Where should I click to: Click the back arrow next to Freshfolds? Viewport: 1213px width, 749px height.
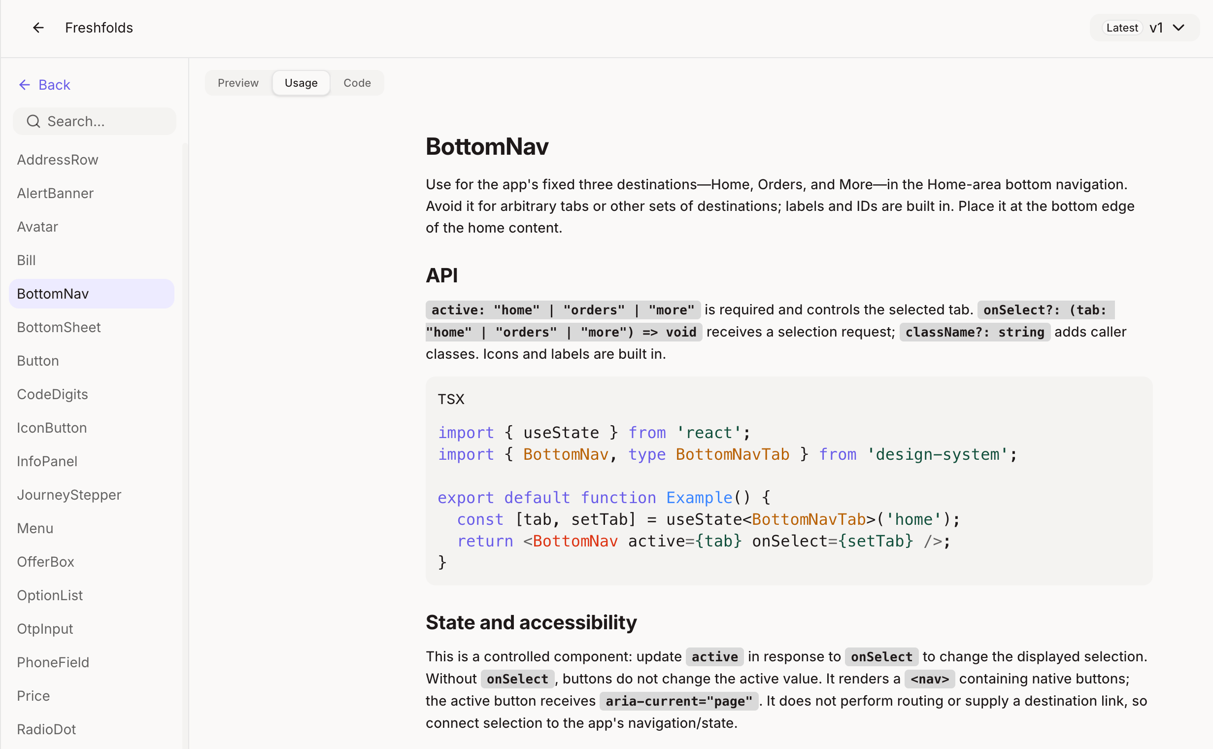38,28
